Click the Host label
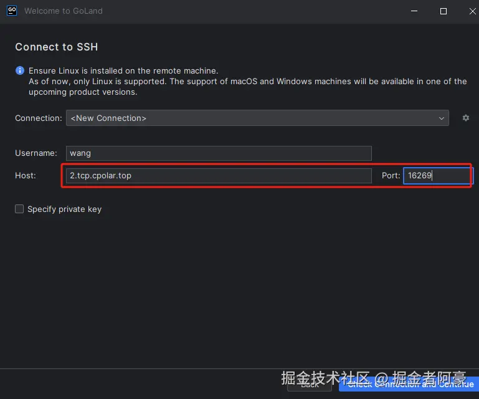The image size is (479, 399). 26,176
